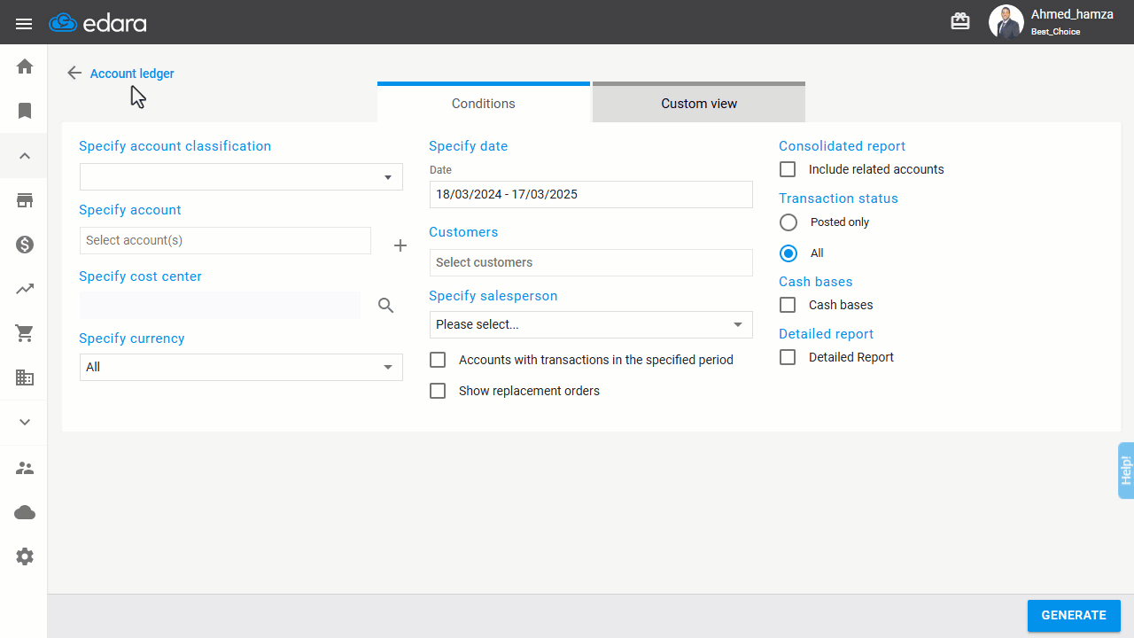
Task: Open the gift card icon in header
Action: [960, 21]
